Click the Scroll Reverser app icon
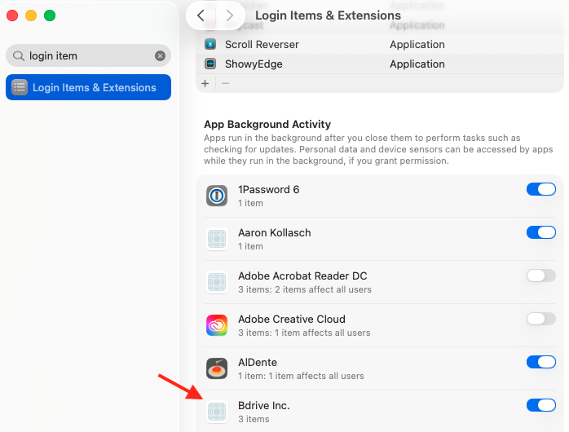The image size is (569, 432). tap(210, 44)
